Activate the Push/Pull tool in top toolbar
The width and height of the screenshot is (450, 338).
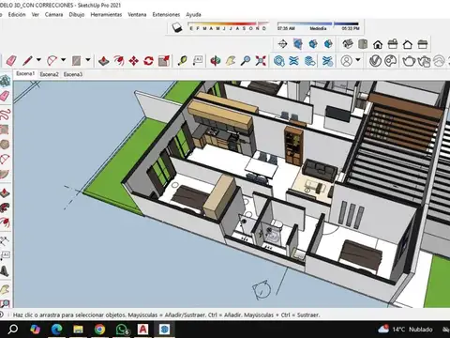tap(103, 61)
